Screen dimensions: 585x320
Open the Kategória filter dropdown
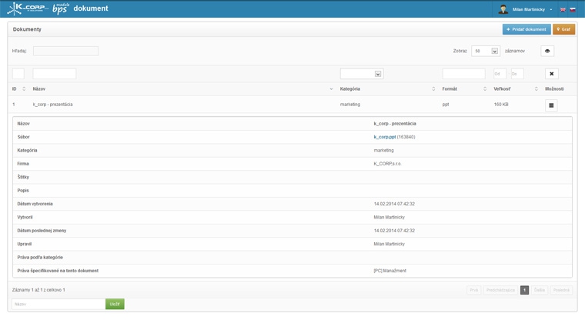click(x=361, y=74)
